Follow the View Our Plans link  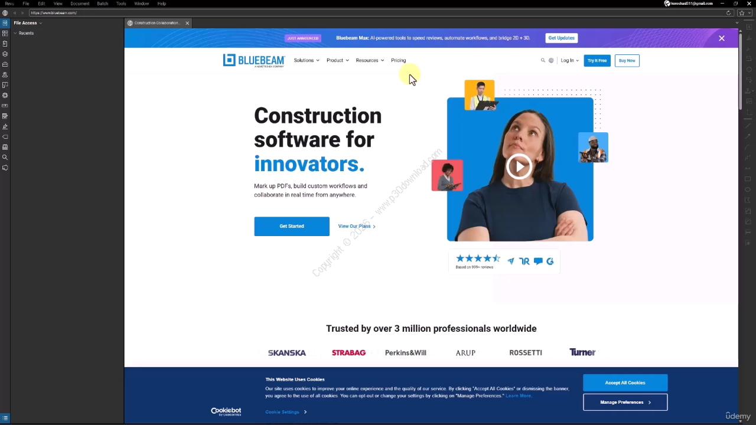point(357,226)
